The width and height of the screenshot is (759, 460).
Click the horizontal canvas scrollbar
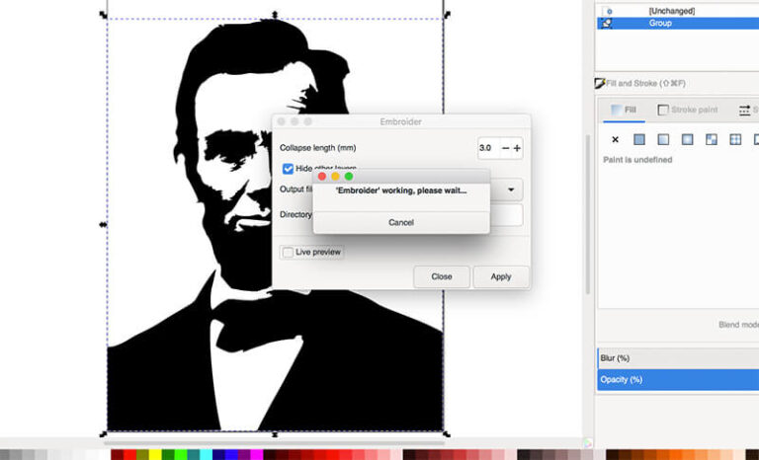(275, 442)
